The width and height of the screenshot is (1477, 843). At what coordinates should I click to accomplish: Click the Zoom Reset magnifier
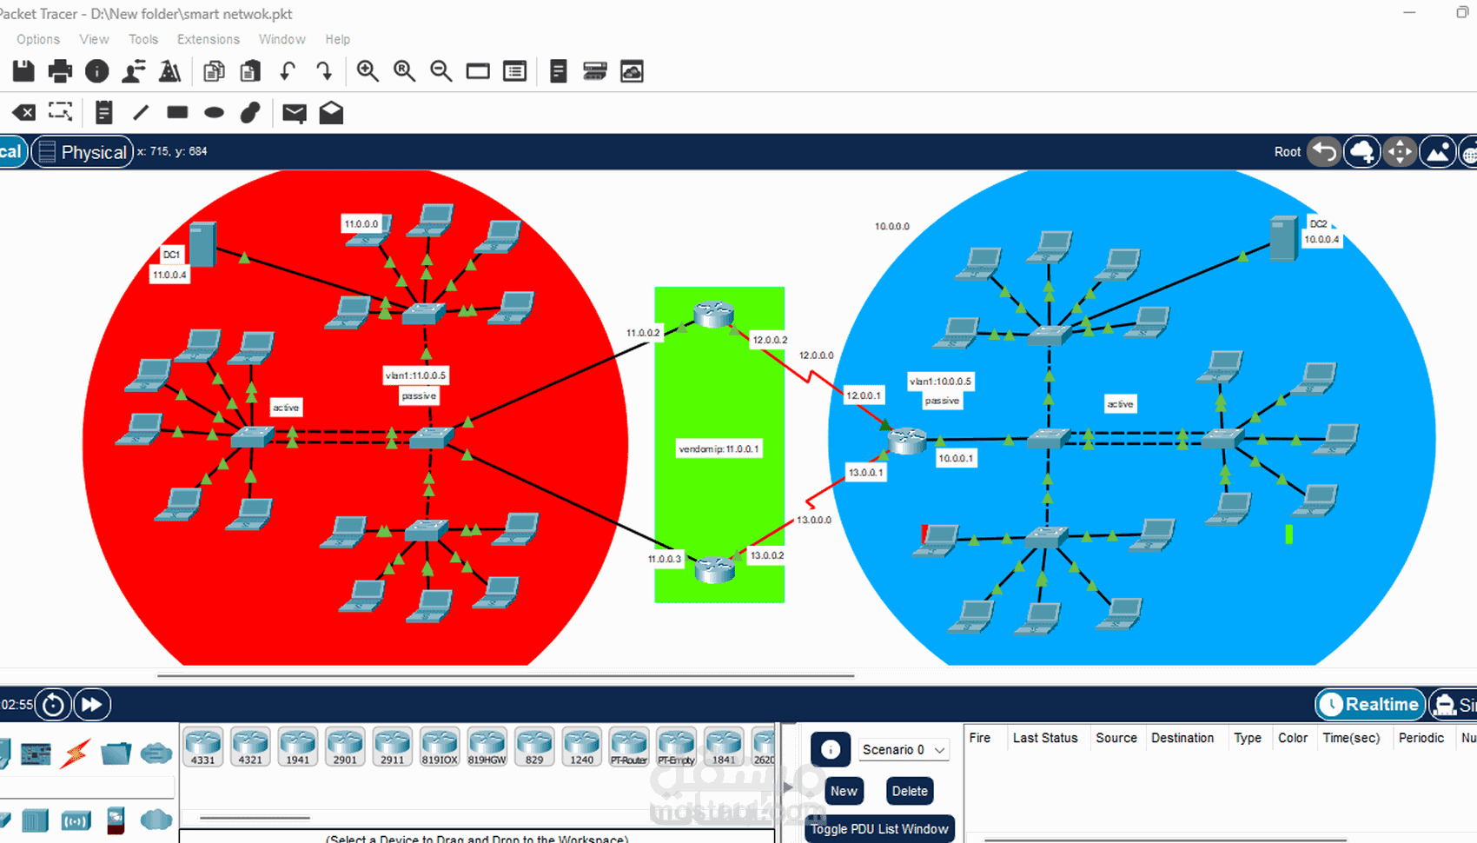click(404, 71)
